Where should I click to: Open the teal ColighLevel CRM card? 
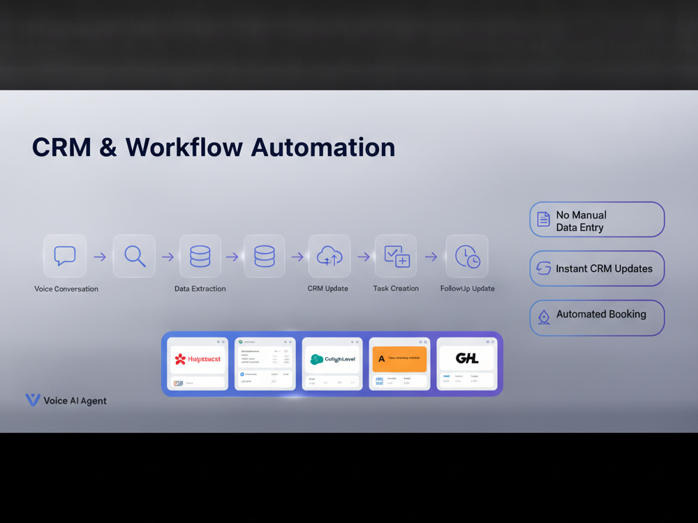[x=332, y=364]
